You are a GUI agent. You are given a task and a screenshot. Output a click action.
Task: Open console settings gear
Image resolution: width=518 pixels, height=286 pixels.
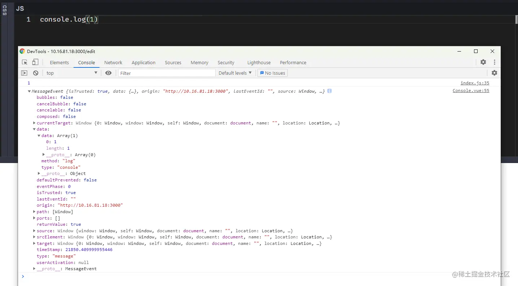494,73
